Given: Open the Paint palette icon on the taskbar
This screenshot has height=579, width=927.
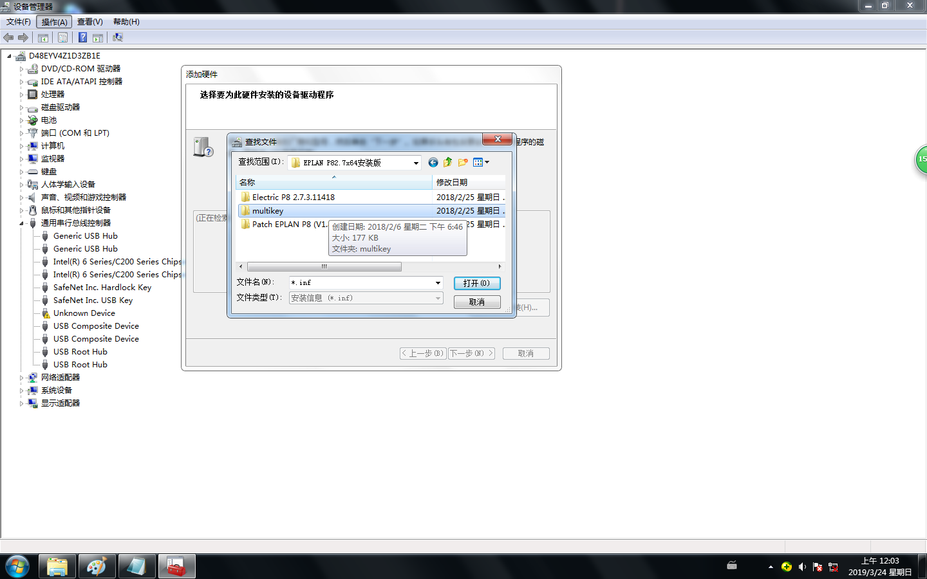Looking at the screenshot, I should click(97, 567).
